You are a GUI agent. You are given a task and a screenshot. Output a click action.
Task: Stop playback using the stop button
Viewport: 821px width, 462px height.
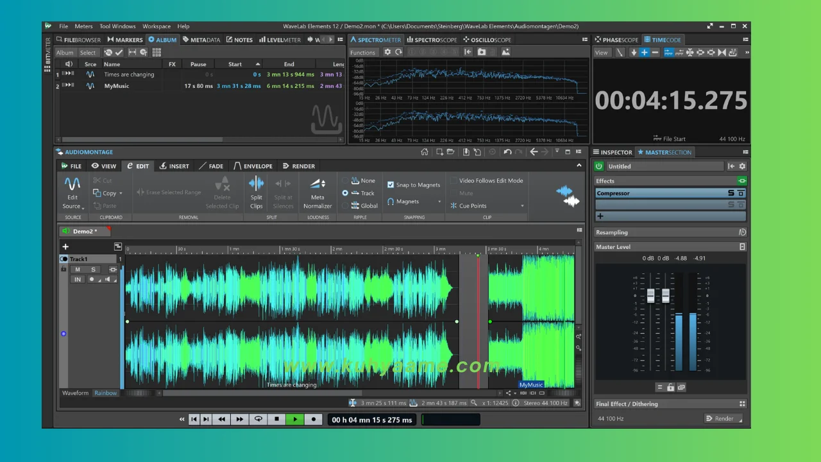coord(276,419)
